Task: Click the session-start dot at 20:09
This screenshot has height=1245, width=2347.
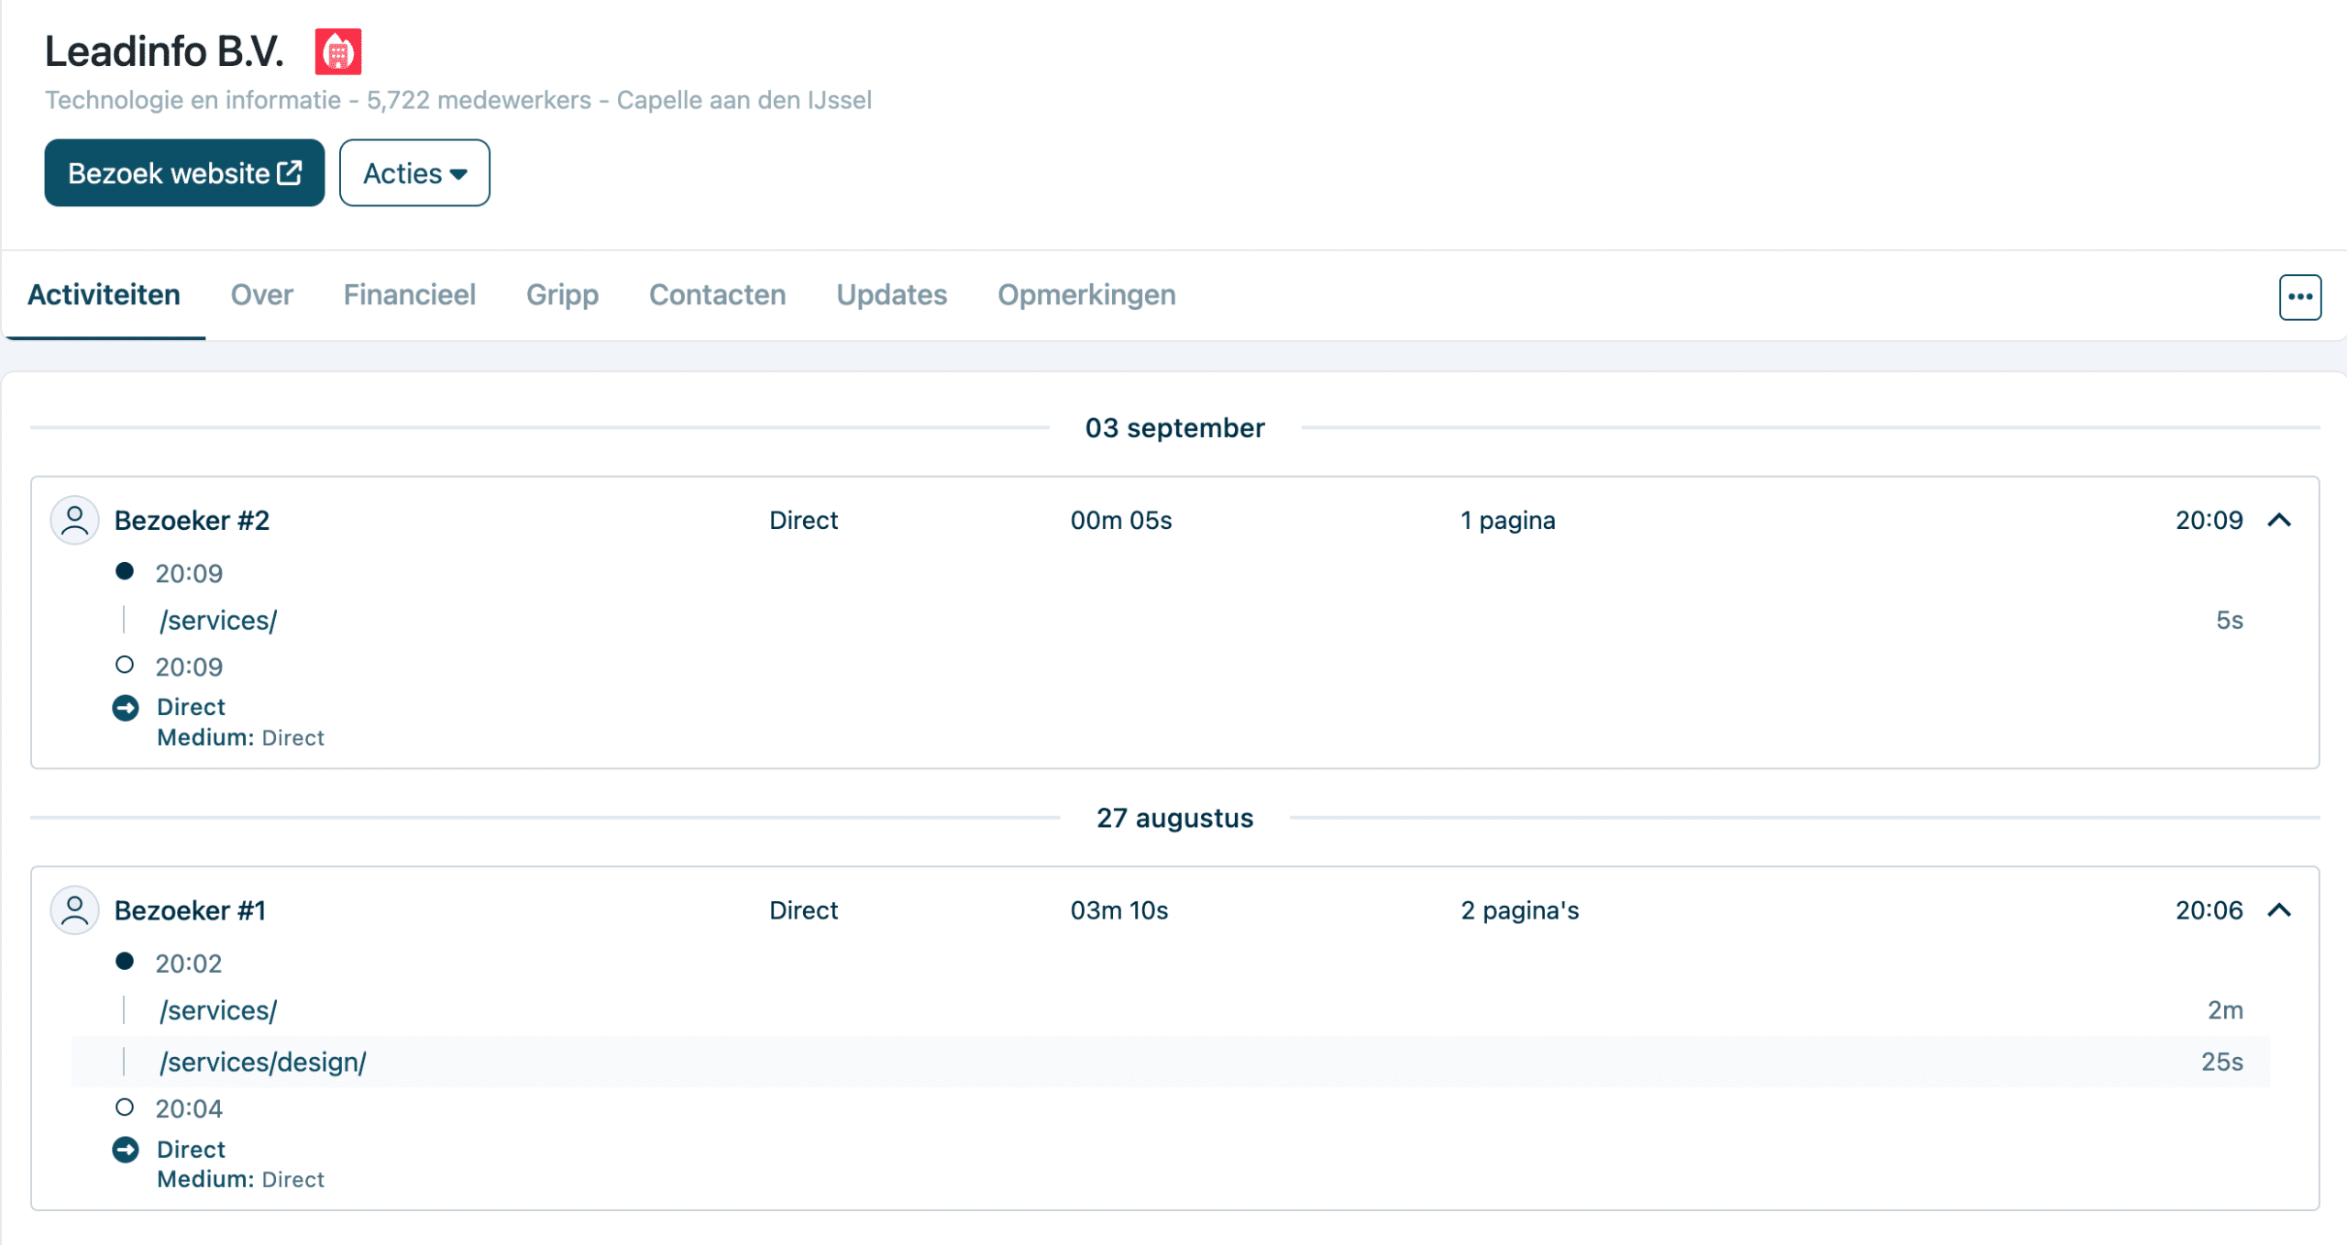Action: (126, 572)
